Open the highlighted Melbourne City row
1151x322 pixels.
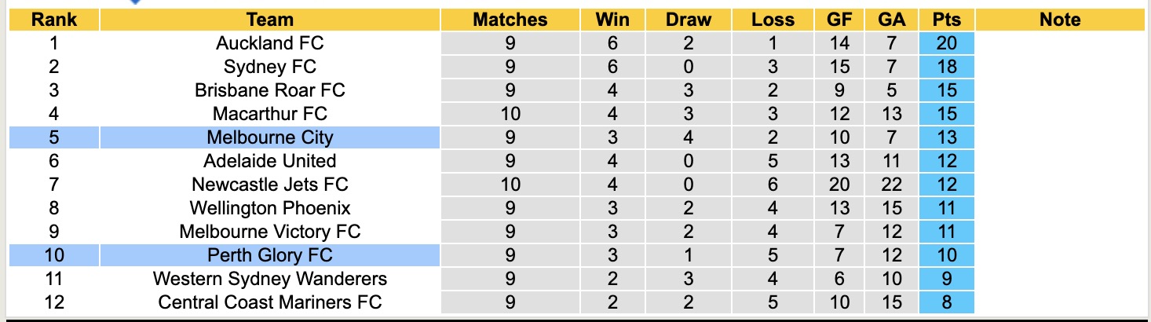click(269, 137)
